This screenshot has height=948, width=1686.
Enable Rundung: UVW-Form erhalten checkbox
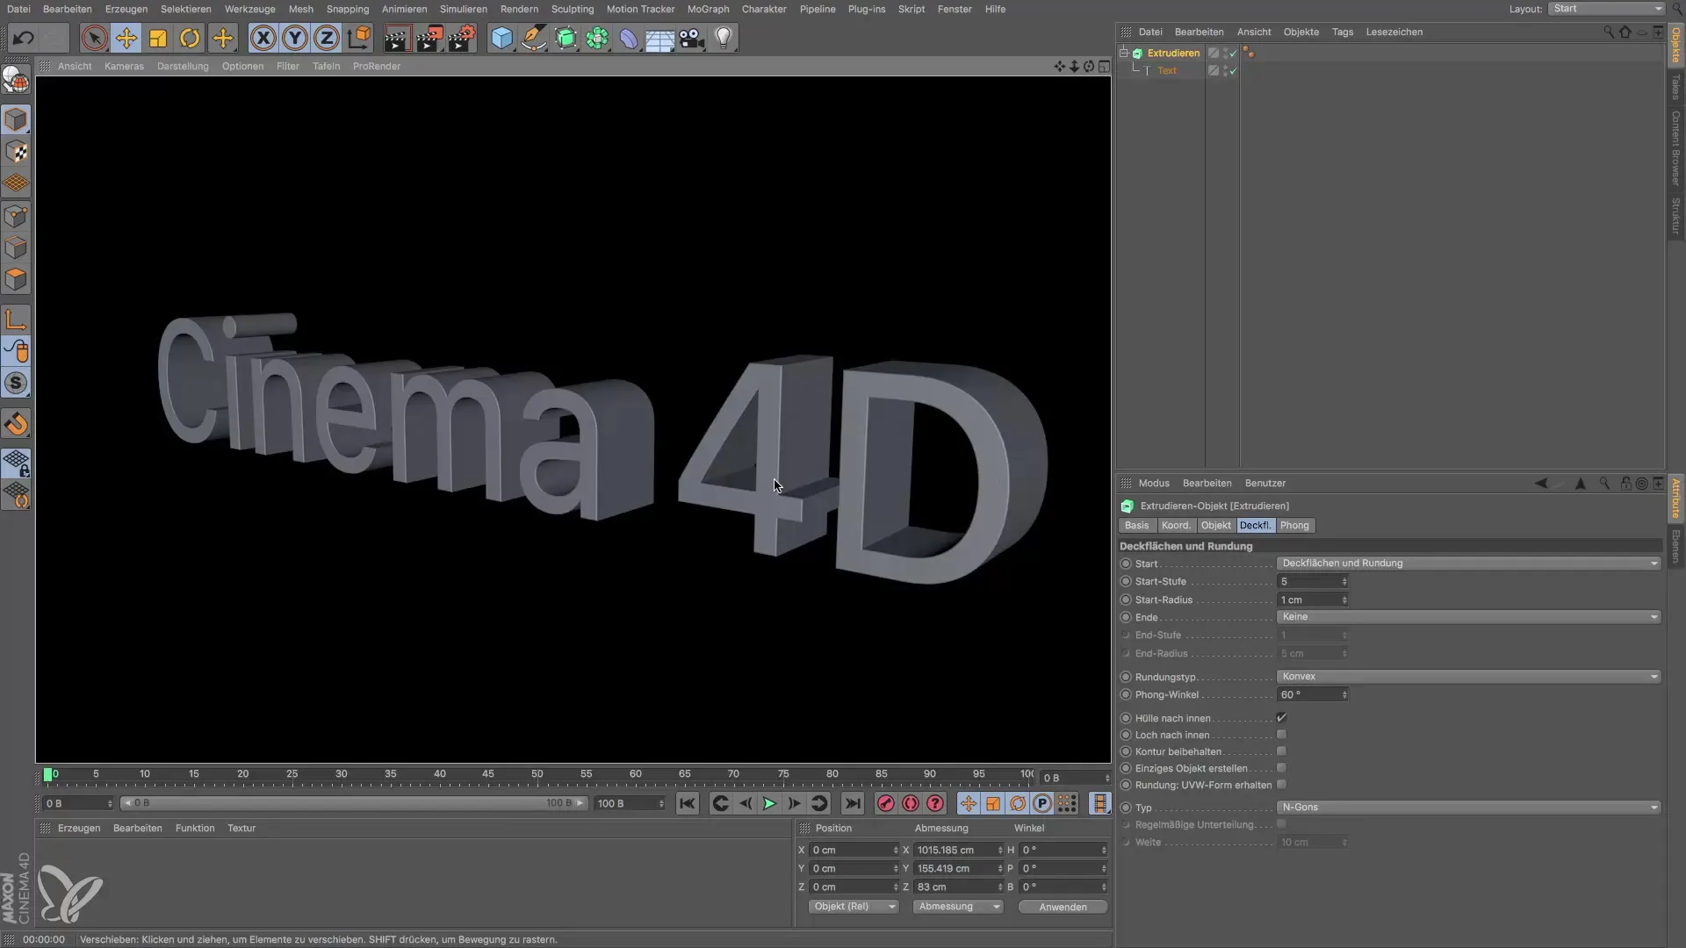click(1281, 785)
